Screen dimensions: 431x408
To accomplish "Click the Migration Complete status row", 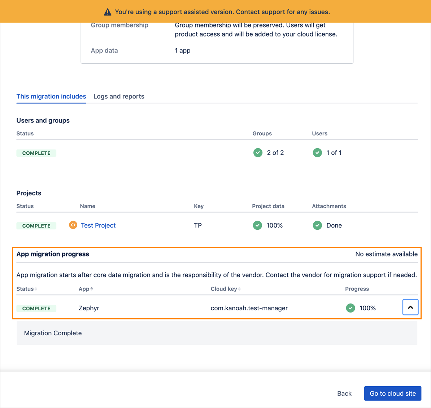I will (53, 333).
